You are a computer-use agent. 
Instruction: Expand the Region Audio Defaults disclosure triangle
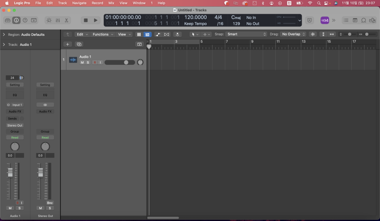4,34
